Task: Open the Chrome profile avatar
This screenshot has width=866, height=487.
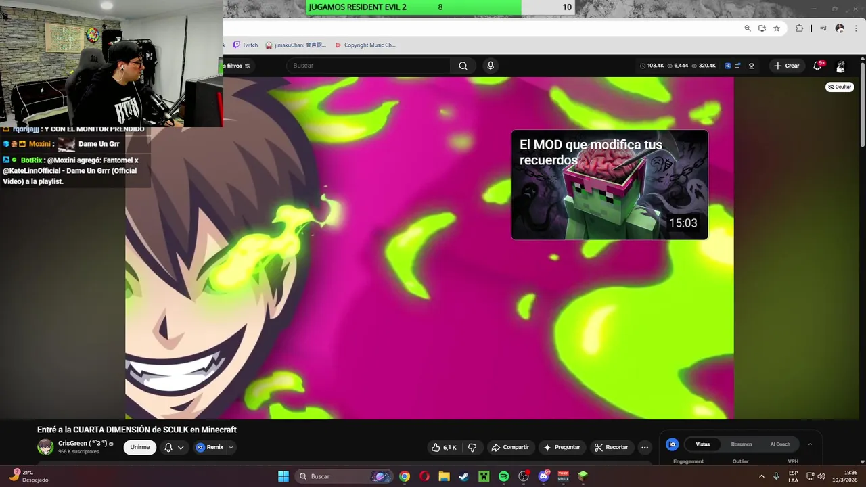Action: (x=840, y=28)
